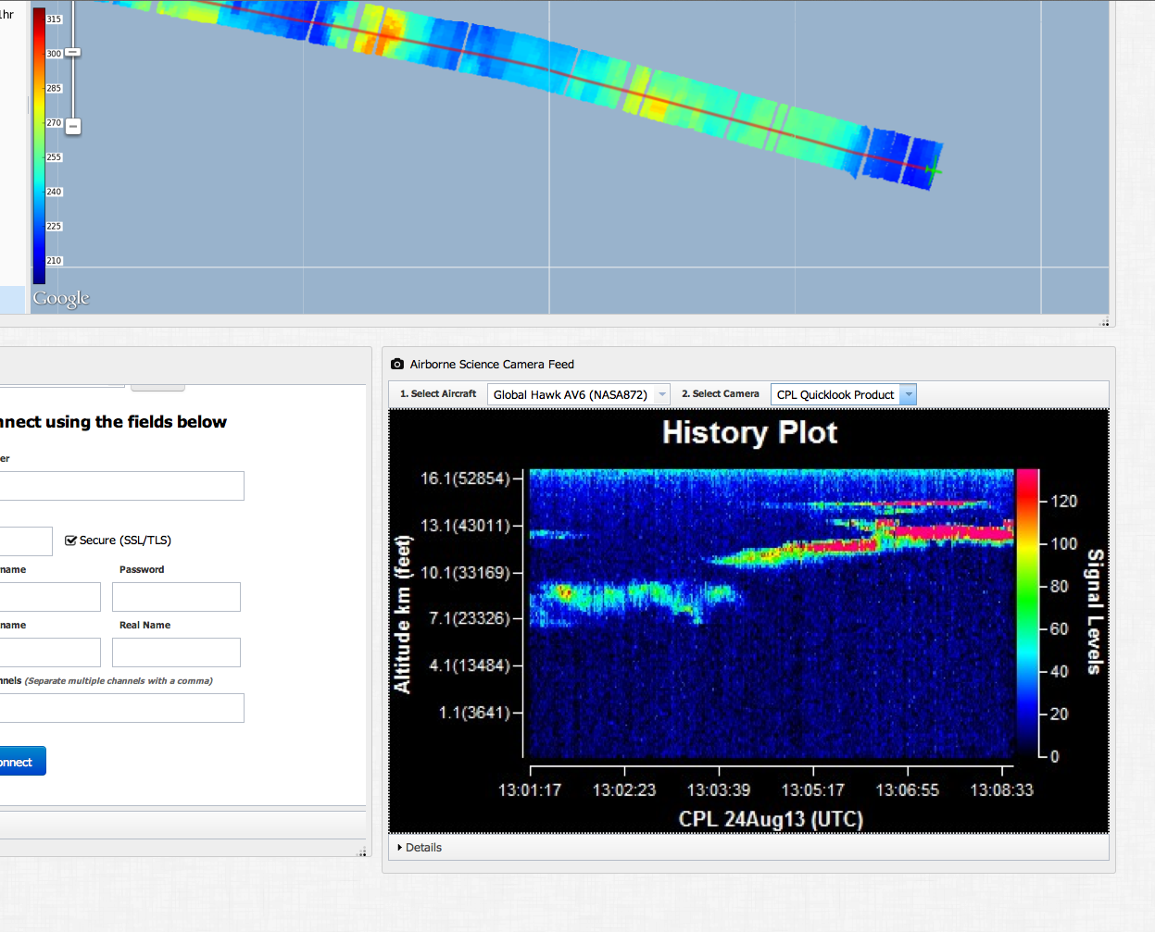The width and height of the screenshot is (1155, 932).
Task: Click the Airborne Science Camera Feed title
Action: point(492,365)
